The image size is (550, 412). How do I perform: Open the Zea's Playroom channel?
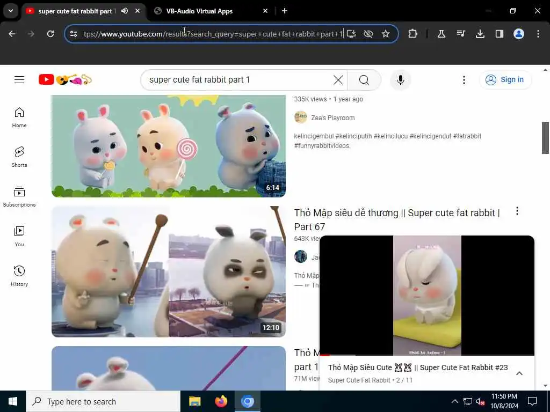point(332,117)
